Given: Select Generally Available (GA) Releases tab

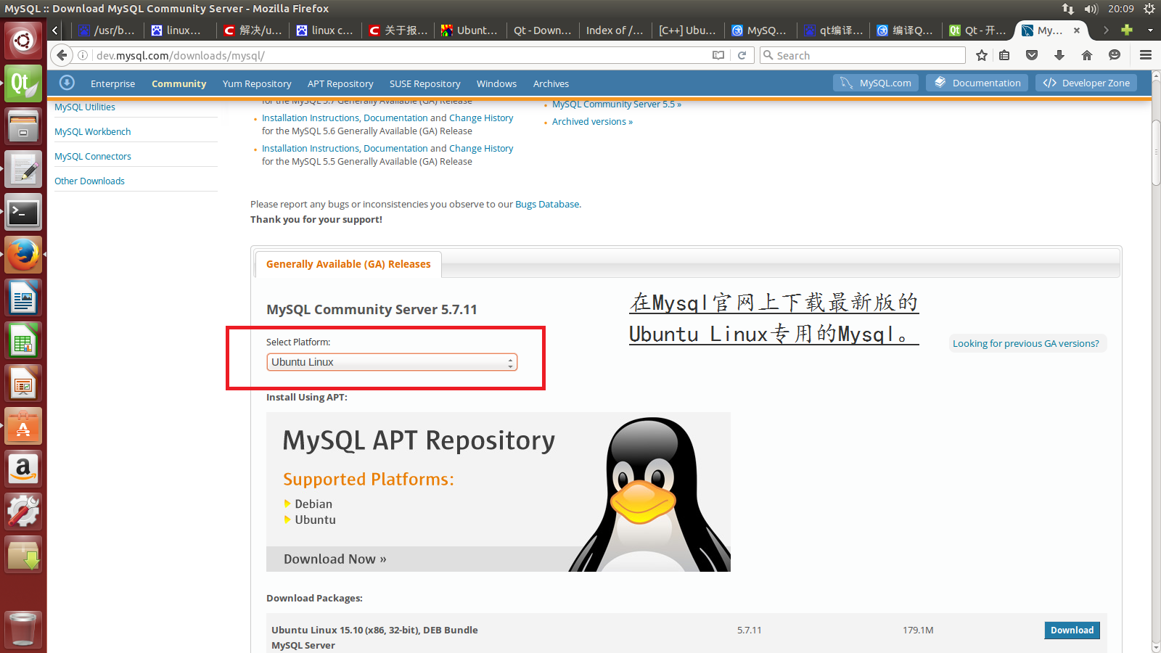Looking at the screenshot, I should tap(348, 264).
